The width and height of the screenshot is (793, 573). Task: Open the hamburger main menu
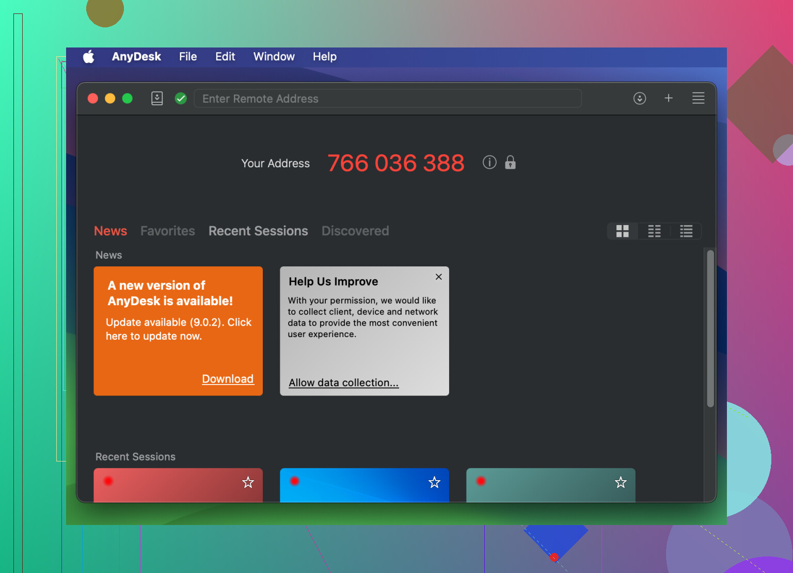tap(698, 98)
